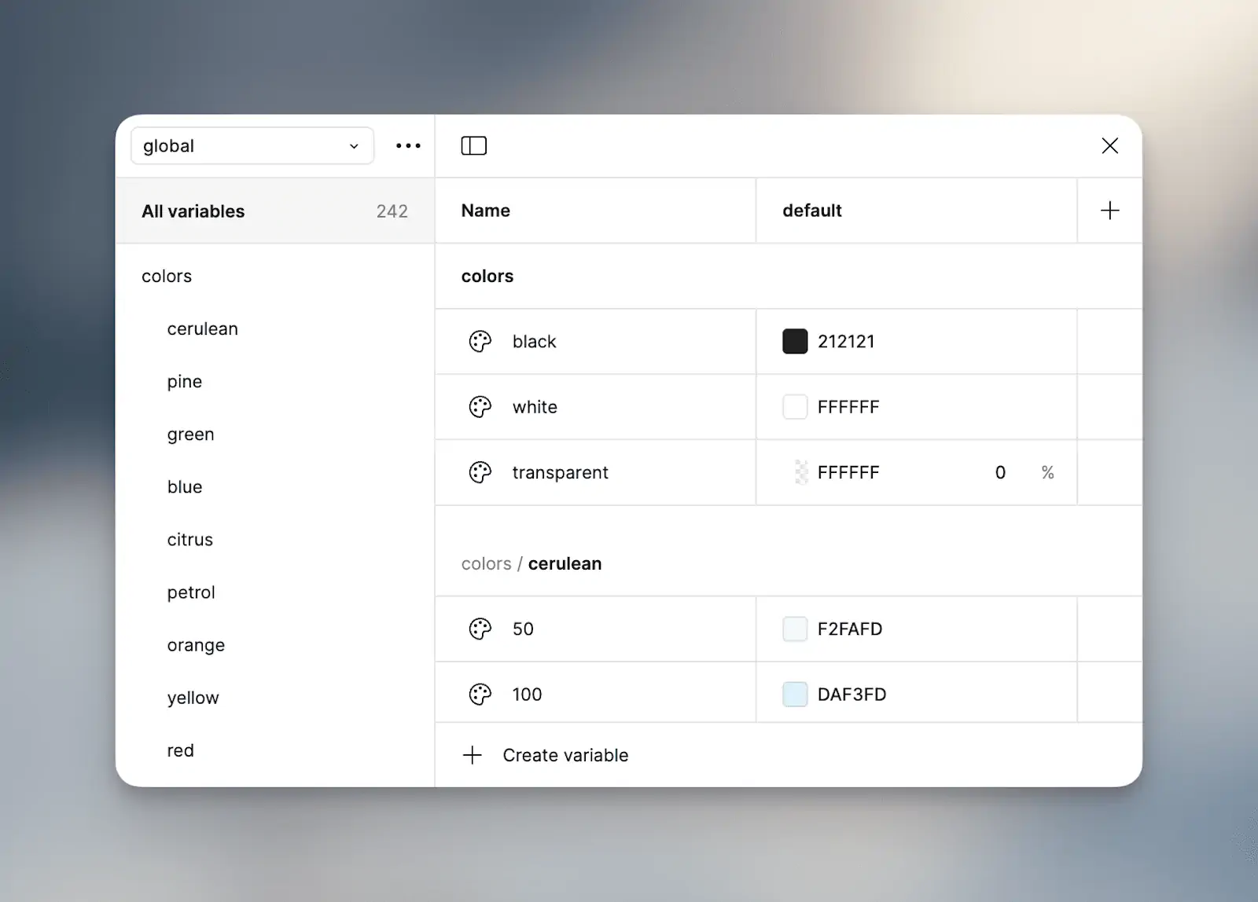Click the default mode column header
Viewport: 1258px width, 902px height.
pyautogui.click(x=811, y=211)
